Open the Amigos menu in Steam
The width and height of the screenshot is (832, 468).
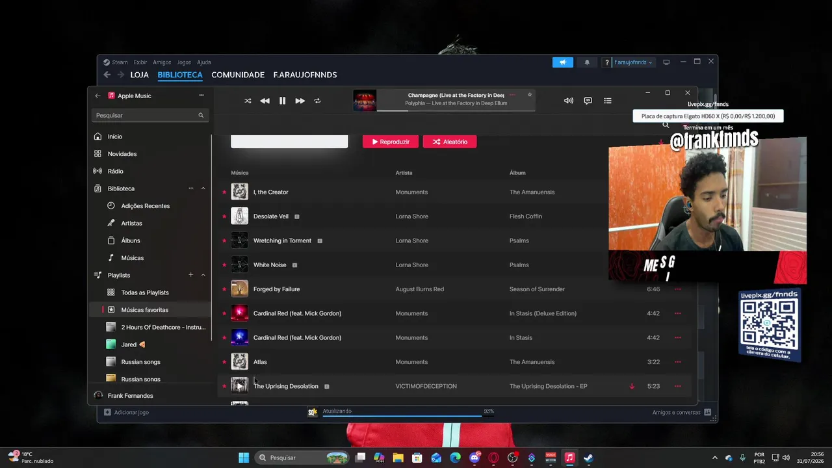pyautogui.click(x=162, y=62)
